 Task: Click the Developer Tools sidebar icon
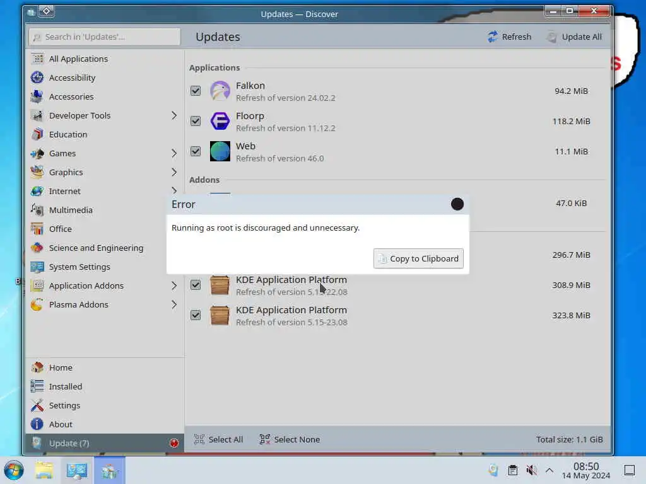(37, 116)
